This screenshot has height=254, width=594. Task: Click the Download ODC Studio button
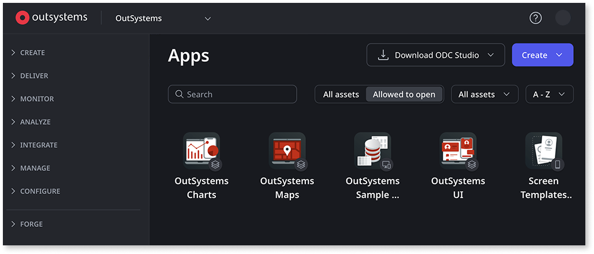[x=436, y=55]
